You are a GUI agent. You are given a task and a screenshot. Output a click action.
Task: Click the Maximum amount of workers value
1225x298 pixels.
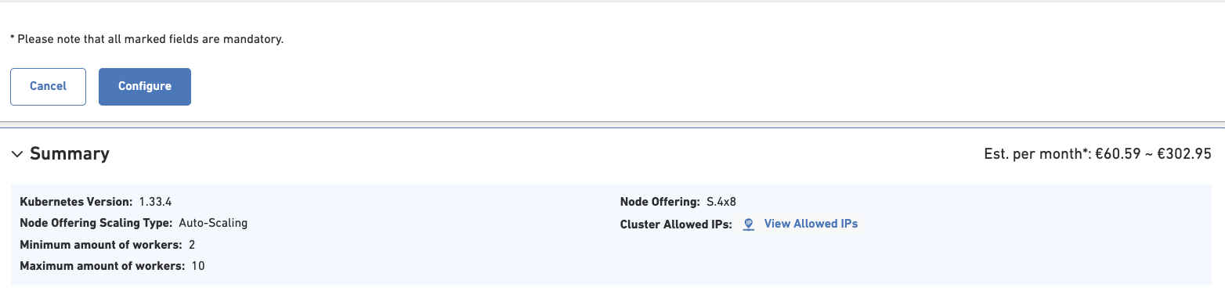click(x=197, y=266)
